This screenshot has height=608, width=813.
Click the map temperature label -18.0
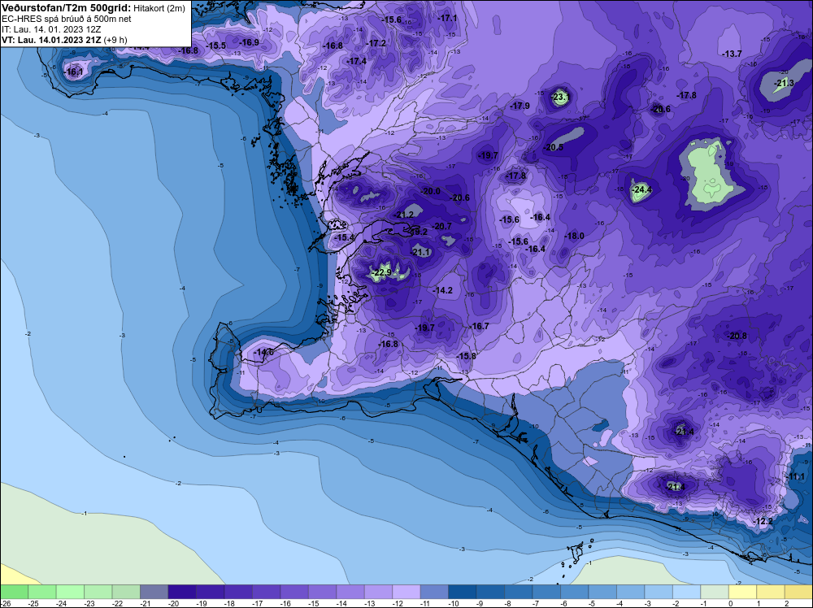coord(574,236)
